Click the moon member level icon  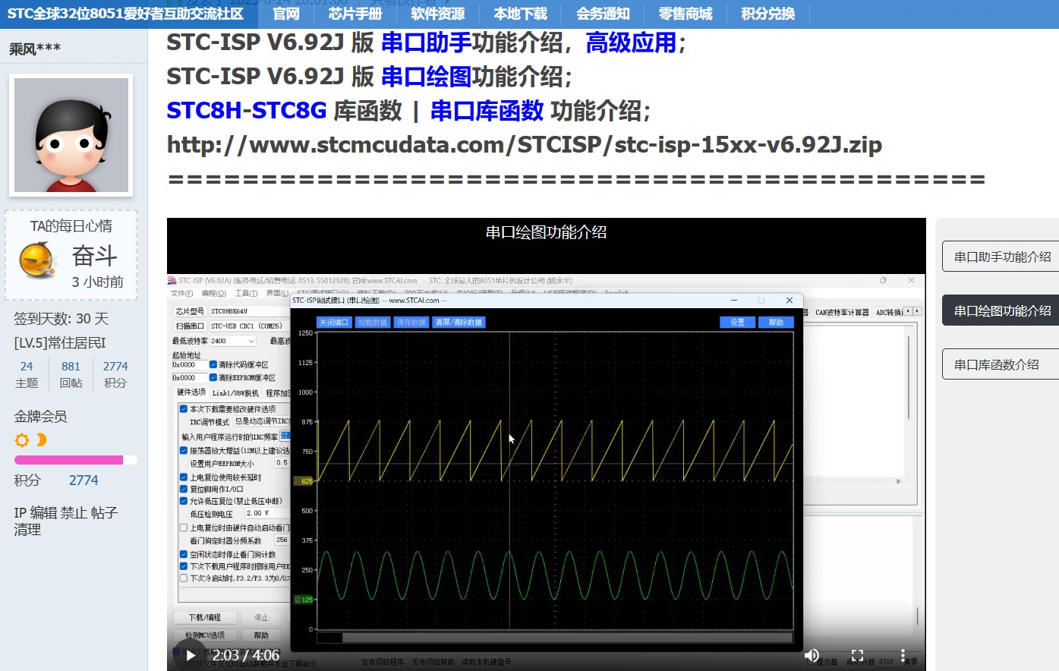click(x=41, y=440)
